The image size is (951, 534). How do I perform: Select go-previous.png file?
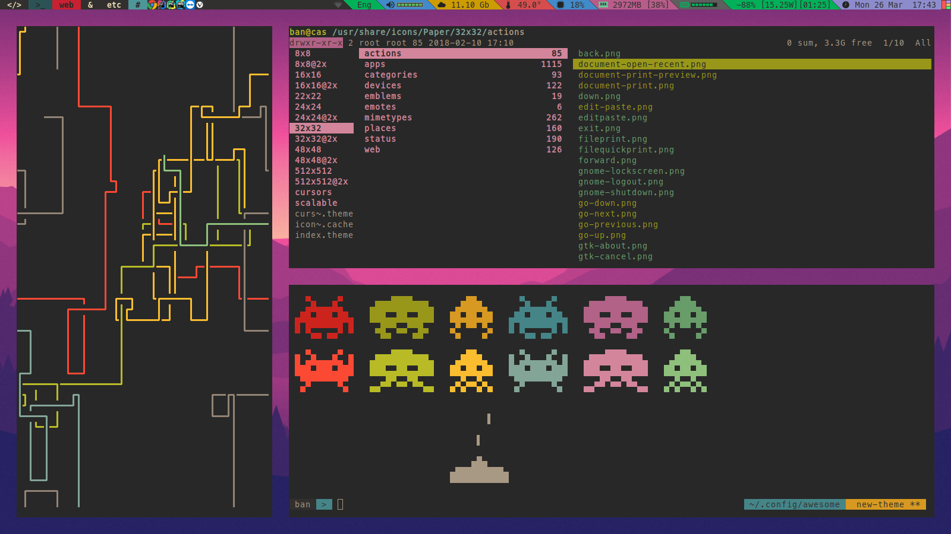coord(618,224)
